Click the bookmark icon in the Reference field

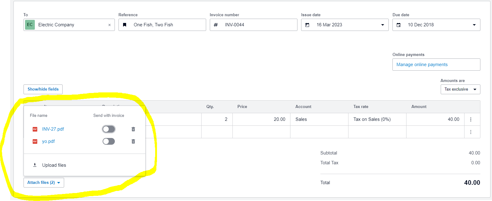[x=125, y=25]
